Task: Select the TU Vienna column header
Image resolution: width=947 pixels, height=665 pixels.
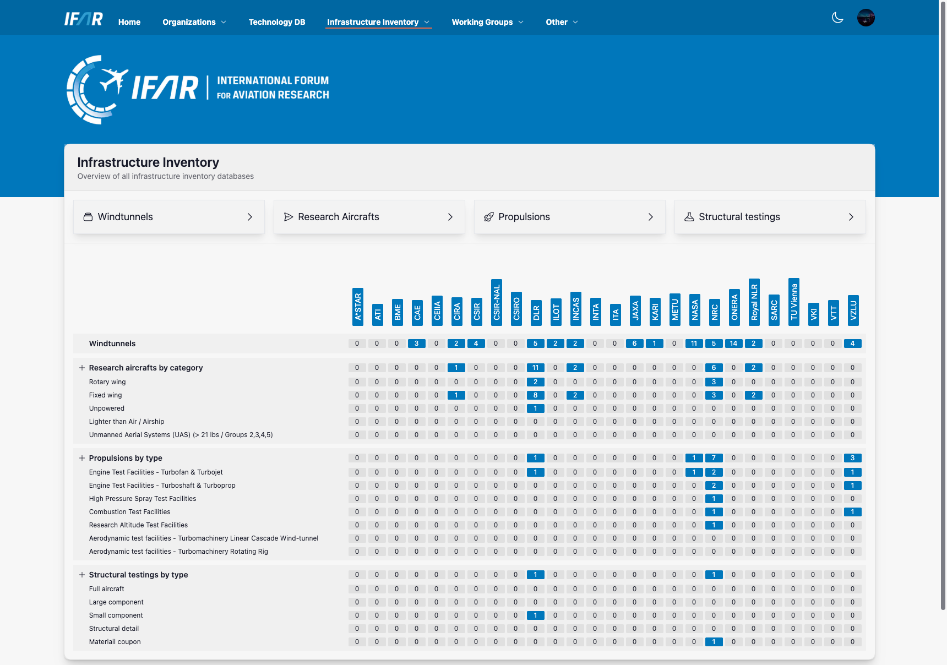Action: (x=794, y=302)
